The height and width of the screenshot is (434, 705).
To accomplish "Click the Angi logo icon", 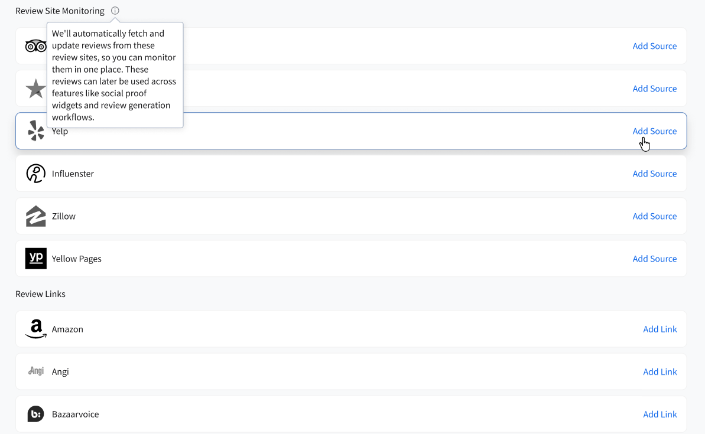I will [36, 371].
